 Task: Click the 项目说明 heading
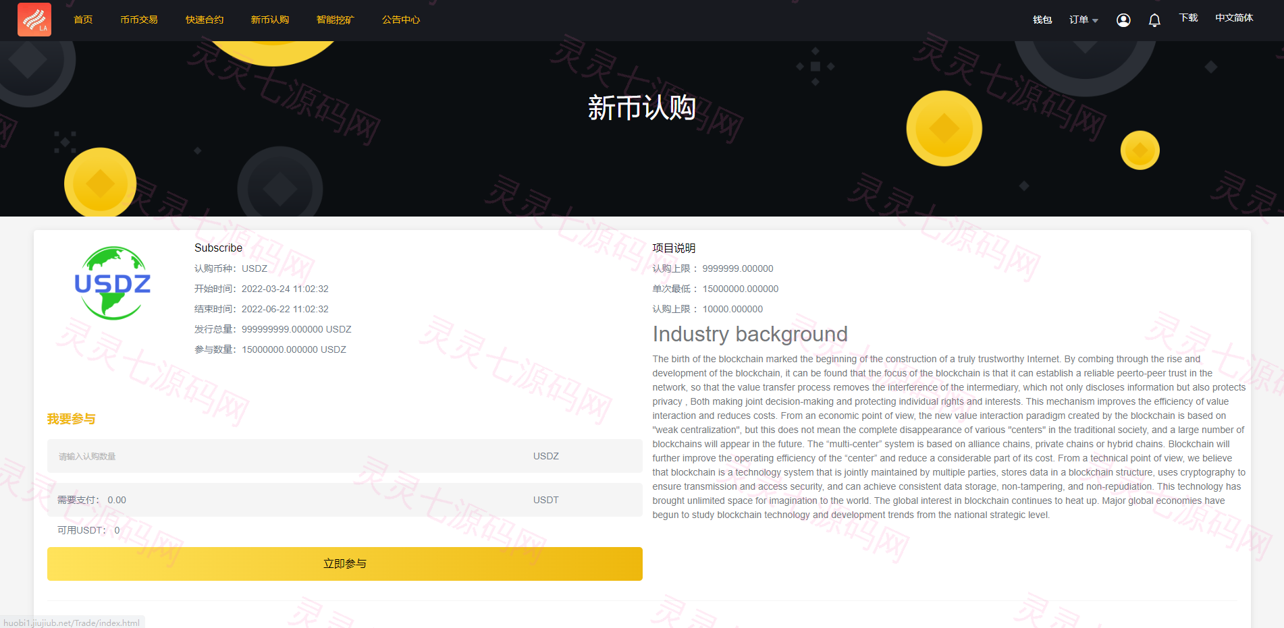coord(674,248)
